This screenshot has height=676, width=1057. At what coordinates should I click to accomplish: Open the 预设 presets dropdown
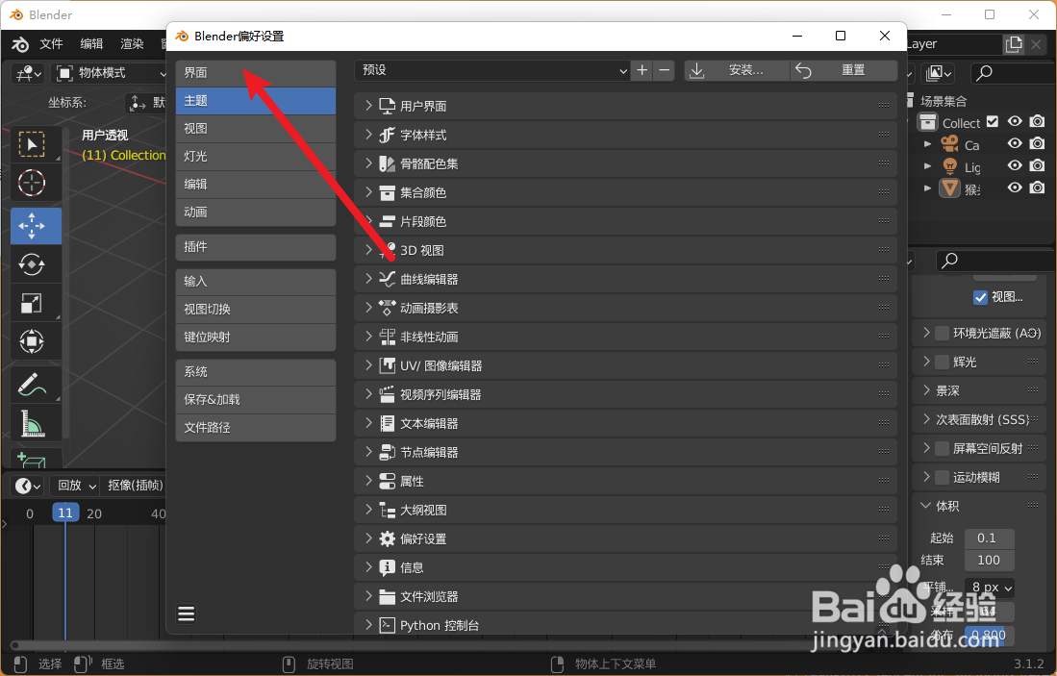[x=492, y=70]
